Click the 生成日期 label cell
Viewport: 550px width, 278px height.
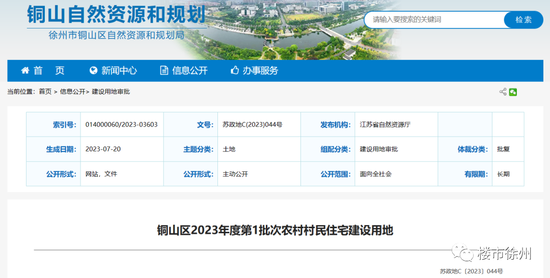[53, 149]
